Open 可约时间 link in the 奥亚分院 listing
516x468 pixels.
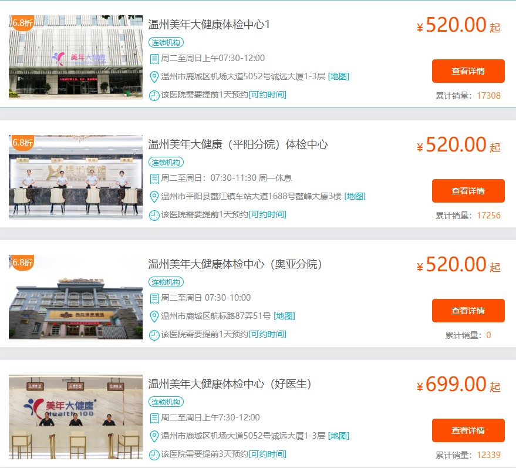pyautogui.click(x=268, y=334)
